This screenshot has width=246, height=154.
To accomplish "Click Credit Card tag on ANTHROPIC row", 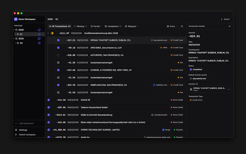I will 177,55.
